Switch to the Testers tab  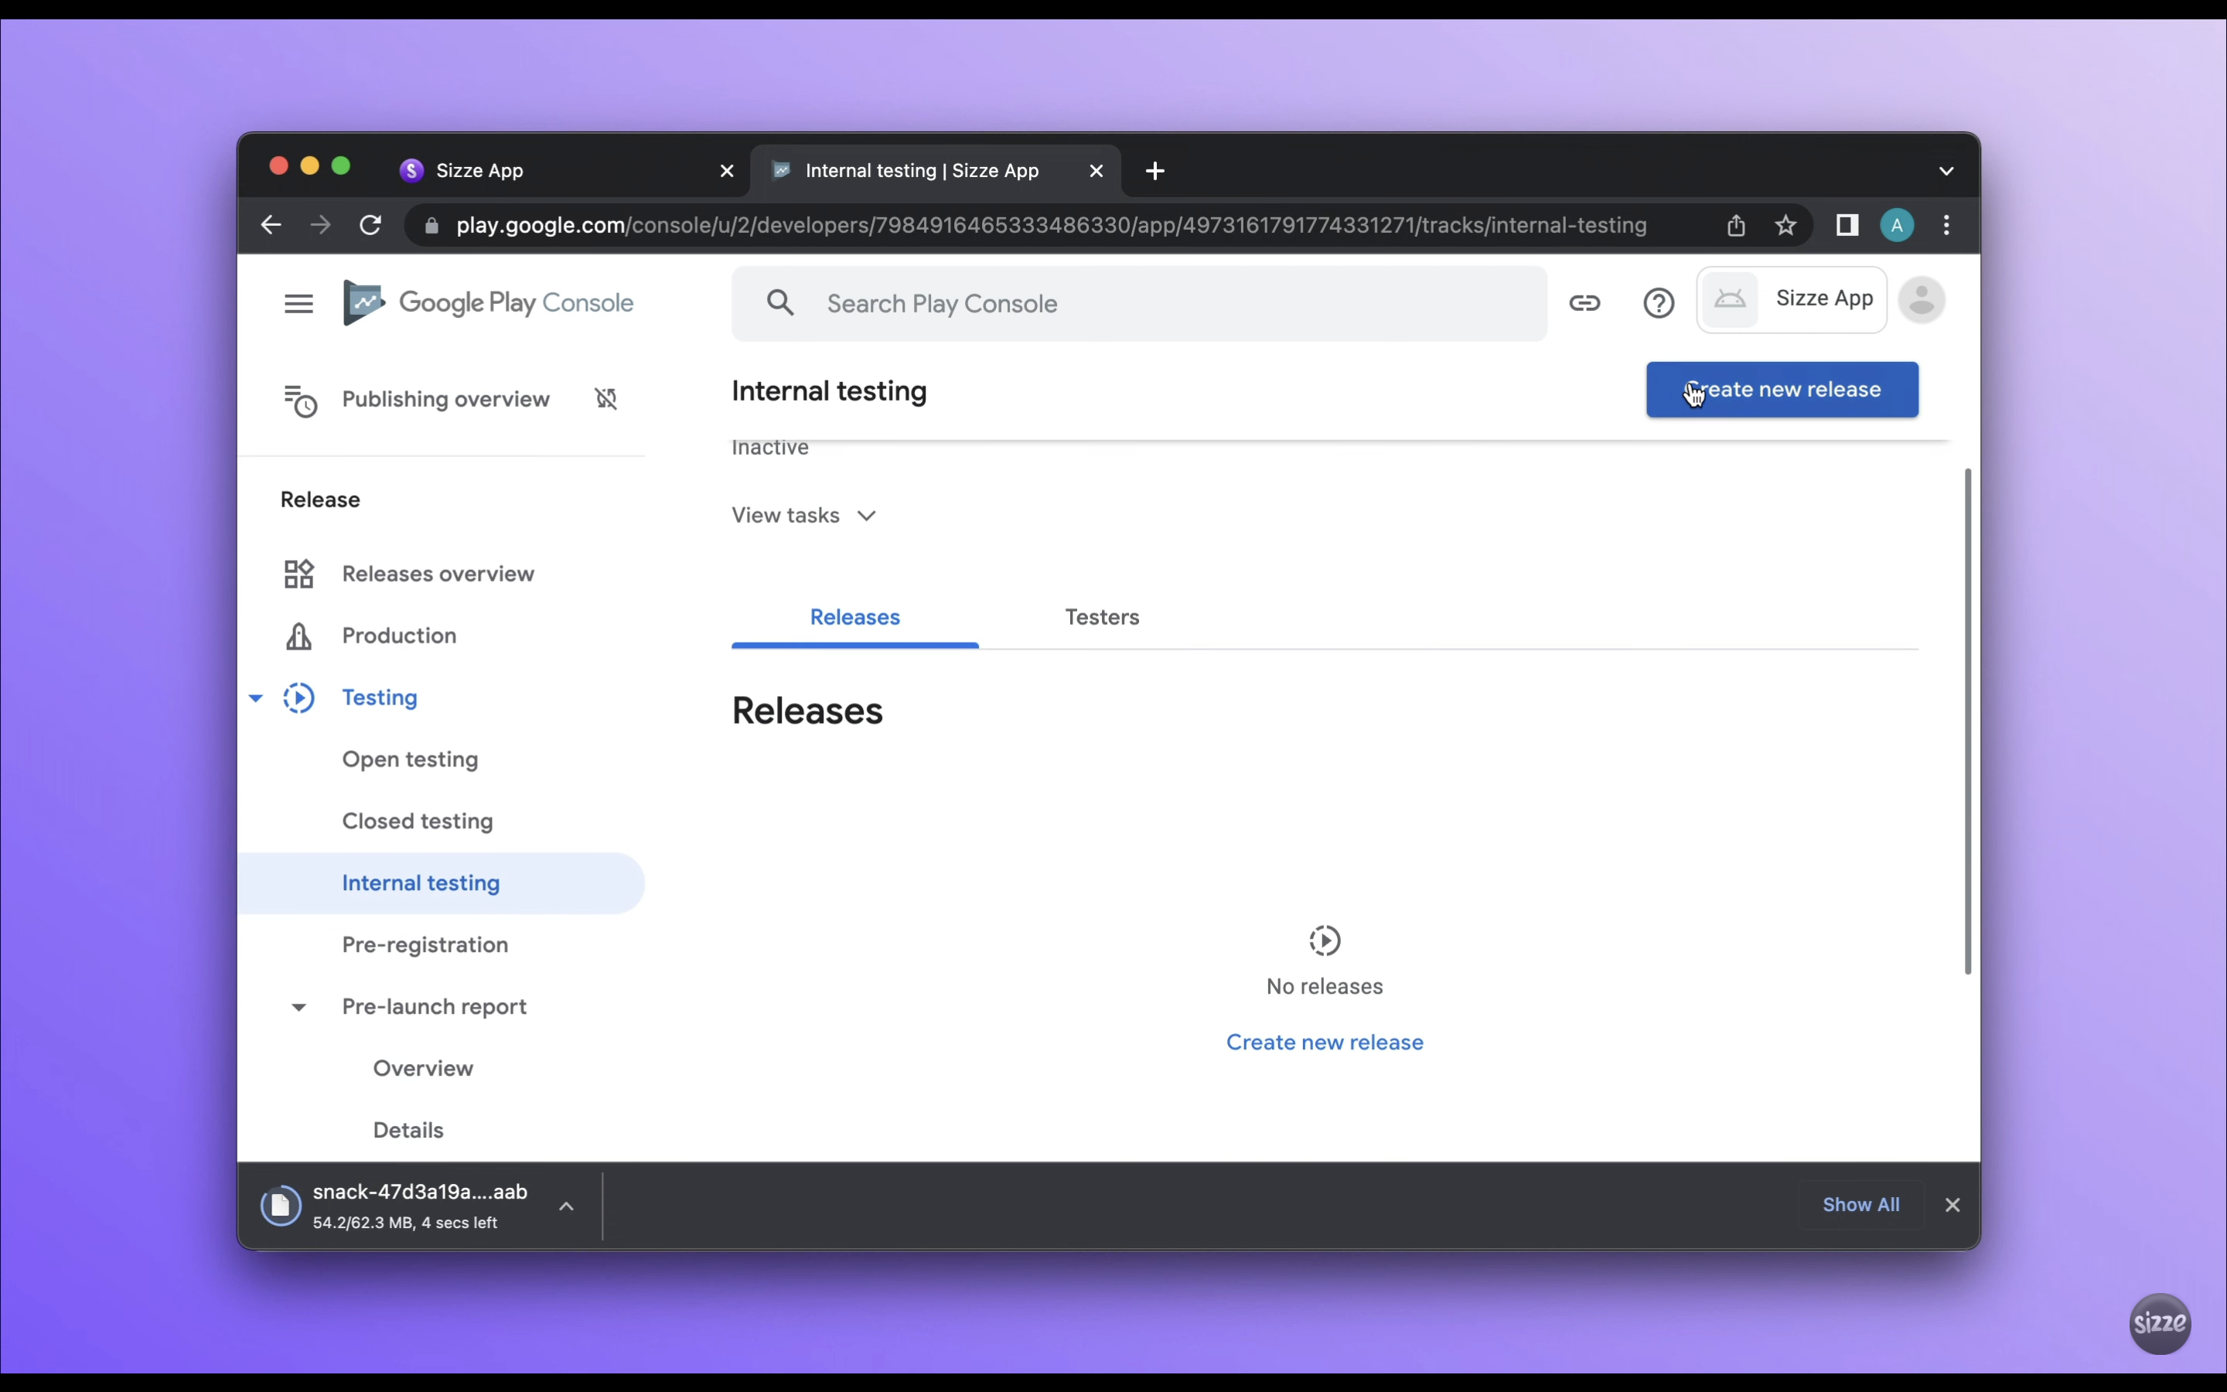[x=1102, y=617]
